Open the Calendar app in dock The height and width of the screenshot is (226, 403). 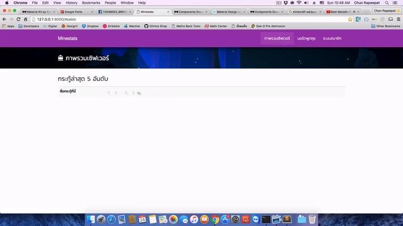(x=142, y=219)
